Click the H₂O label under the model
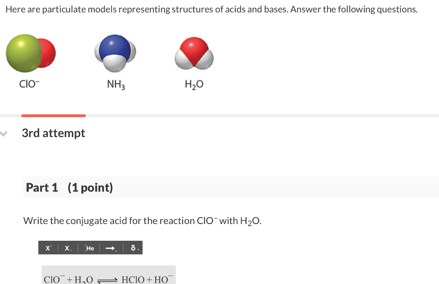Screen dimensions: 439x284 (x=194, y=84)
